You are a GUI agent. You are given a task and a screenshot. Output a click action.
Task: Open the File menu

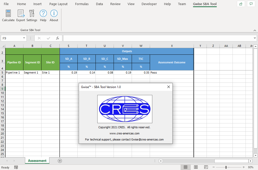click(x=6, y=4)
